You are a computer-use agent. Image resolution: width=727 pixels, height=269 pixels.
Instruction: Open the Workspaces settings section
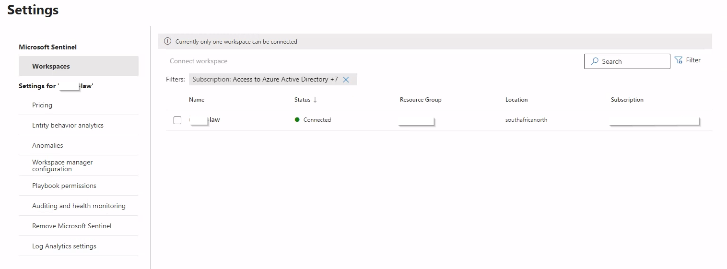(51, 66)
